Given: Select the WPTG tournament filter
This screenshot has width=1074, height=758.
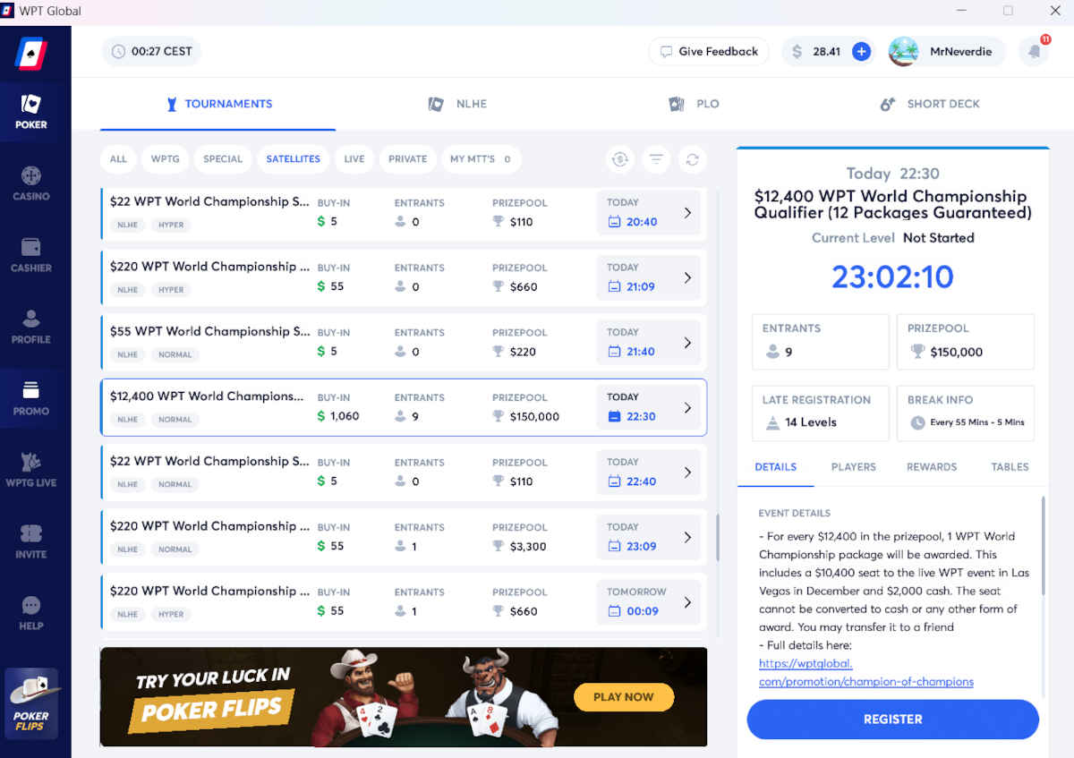Looking at the screenshot, I should [x=165, y=159].
